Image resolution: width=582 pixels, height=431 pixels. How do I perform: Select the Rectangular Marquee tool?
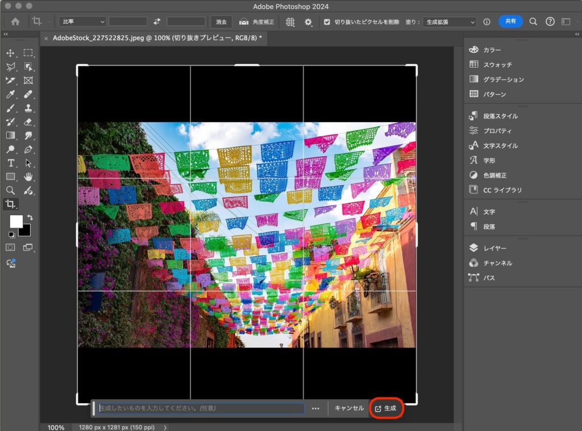click(28, 53)
